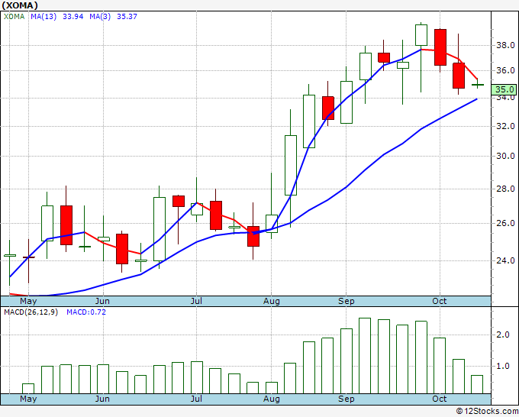
Task: Click Aug on the price chart axis
Action: click(272, 302)
